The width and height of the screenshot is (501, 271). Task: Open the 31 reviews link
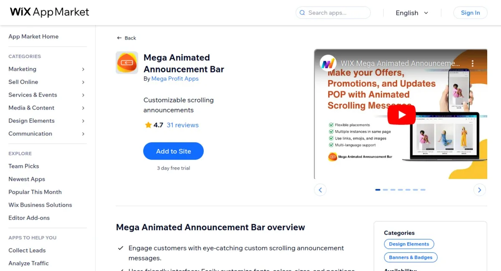click(x=182, y=125)
